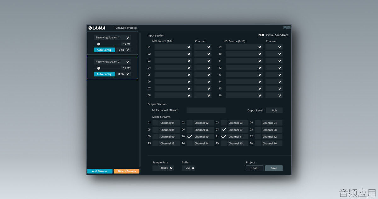Uncheck the Channel 11 mono stream checkbox
Image resolution: width=378 pixels, height=199 pixels.
(x=224, y=137)
